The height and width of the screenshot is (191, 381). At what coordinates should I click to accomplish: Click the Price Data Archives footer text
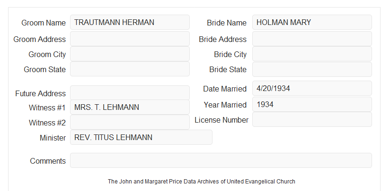202,182
